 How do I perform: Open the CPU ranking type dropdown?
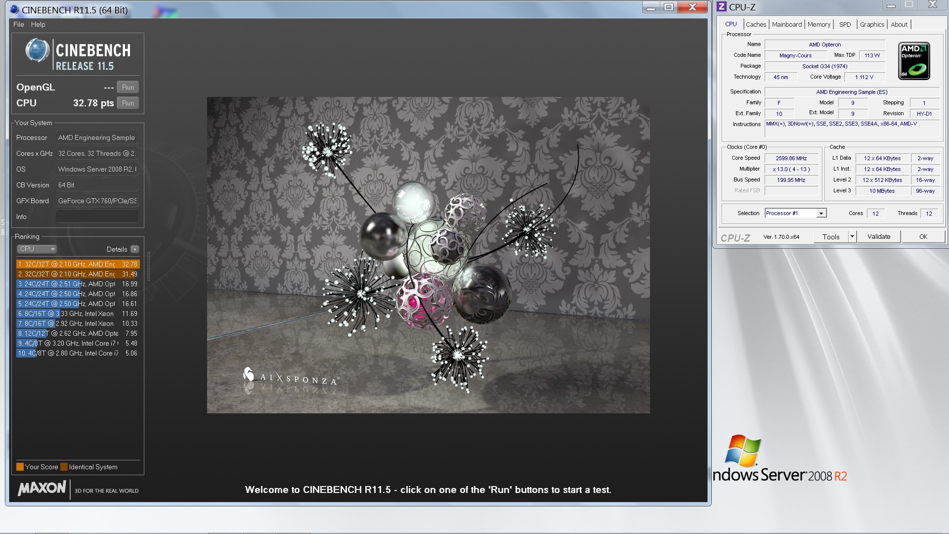pos(37,249)
